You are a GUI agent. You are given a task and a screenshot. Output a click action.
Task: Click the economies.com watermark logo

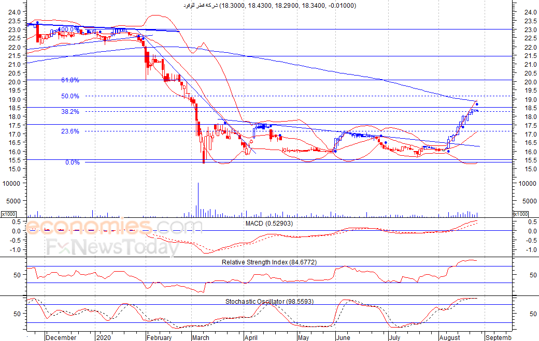(114, 228)
